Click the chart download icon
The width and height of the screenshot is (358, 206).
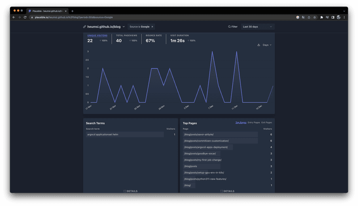[x=258, y=45]
